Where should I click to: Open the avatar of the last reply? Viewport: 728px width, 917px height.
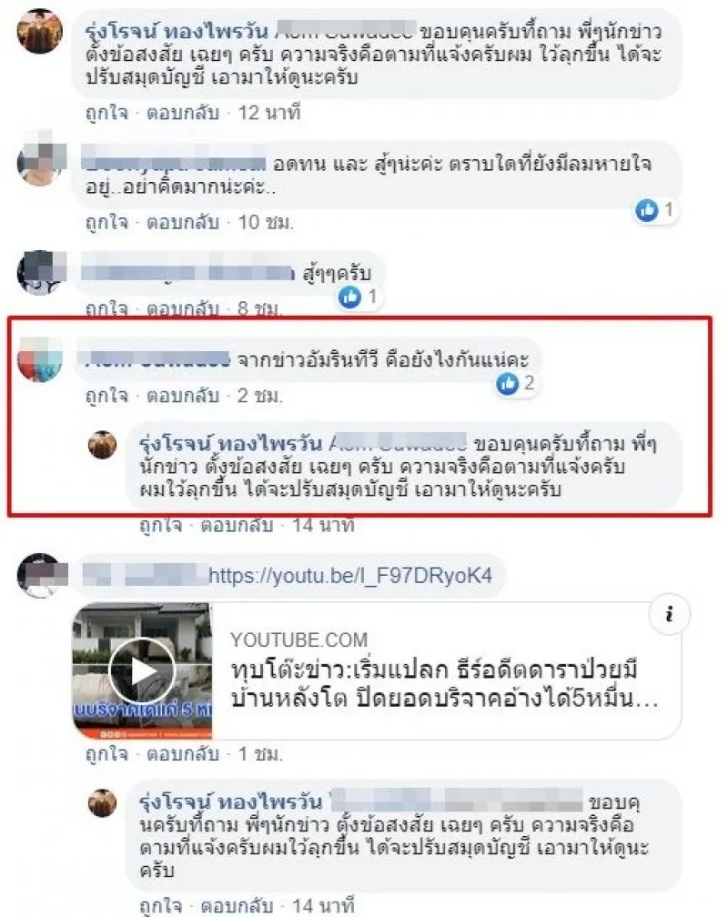(x=103, y=803)
